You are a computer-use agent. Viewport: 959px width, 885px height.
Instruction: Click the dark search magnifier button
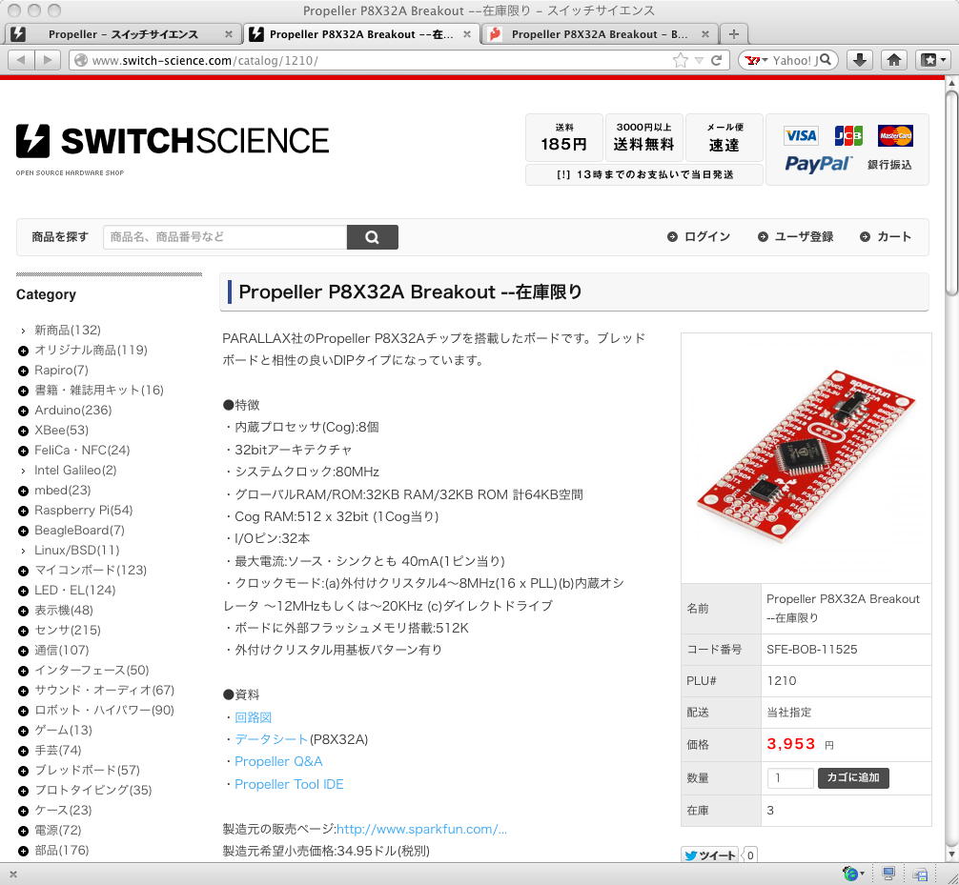point(373,237)
